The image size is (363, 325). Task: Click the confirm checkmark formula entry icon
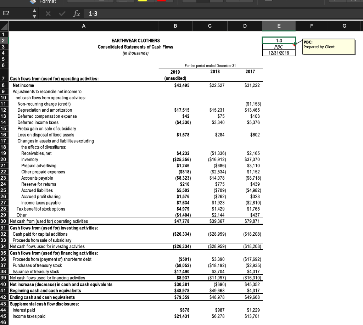(x=62, y=14)
